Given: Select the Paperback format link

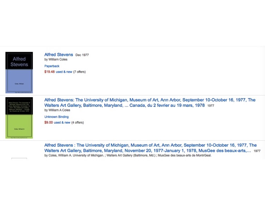Looking at the screenshot, I should point(52,66).
